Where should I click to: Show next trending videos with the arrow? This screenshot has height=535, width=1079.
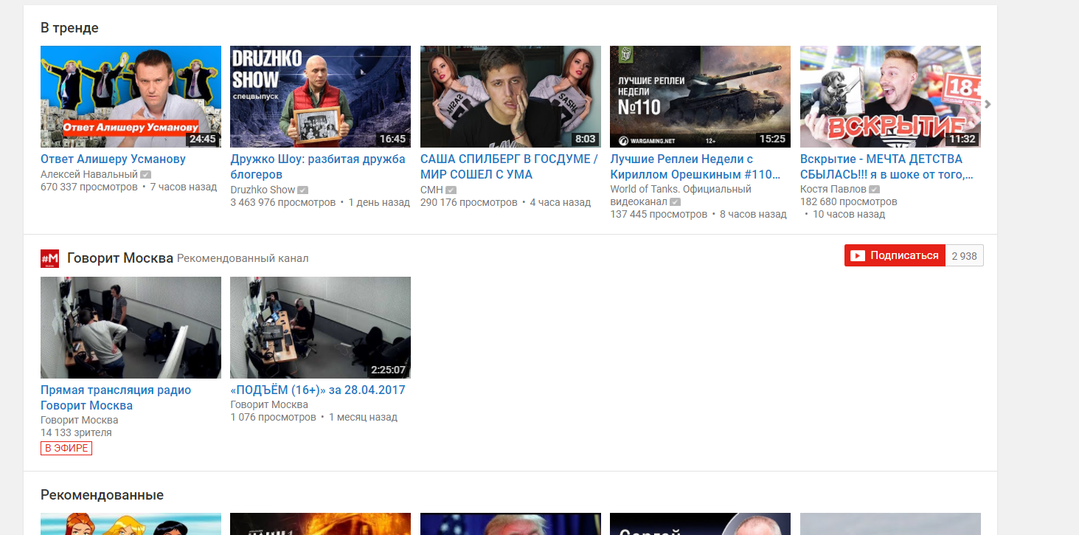coord(988,104)
